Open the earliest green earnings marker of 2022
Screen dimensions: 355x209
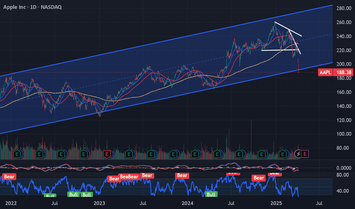click(17, 154)
